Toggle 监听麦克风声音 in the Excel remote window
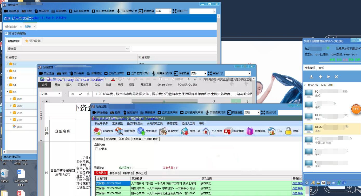The height and width of the screenshot is (196, 361). [138, 73]
